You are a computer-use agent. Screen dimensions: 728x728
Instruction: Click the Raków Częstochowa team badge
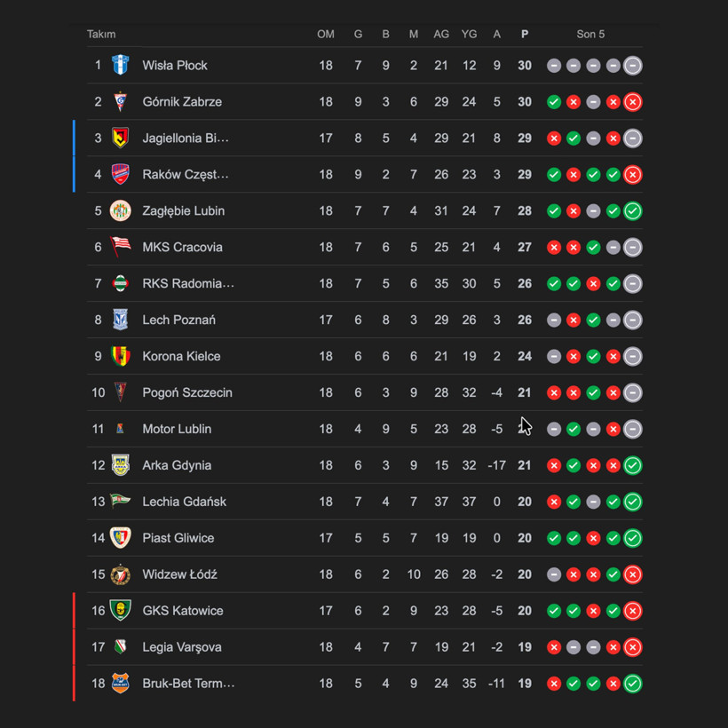pyautogui.click(x=121, y=175)
